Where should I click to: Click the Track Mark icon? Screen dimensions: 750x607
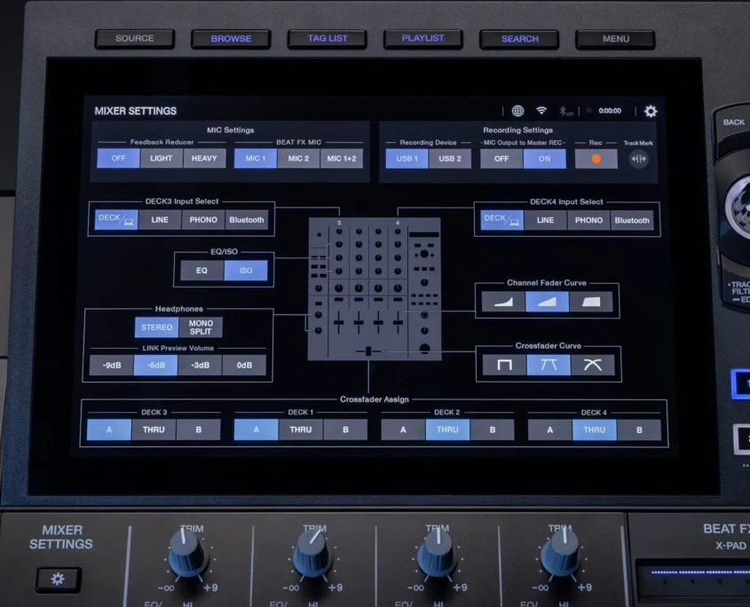638,159
